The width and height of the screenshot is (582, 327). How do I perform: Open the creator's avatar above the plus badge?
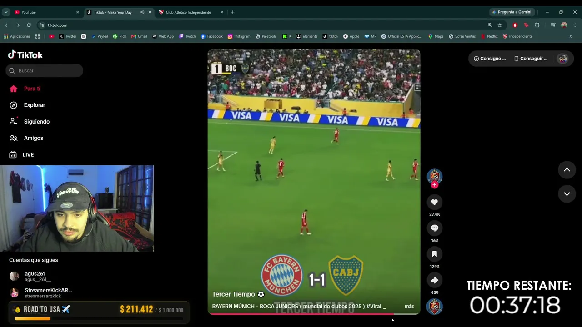click(x=434, y=176)
